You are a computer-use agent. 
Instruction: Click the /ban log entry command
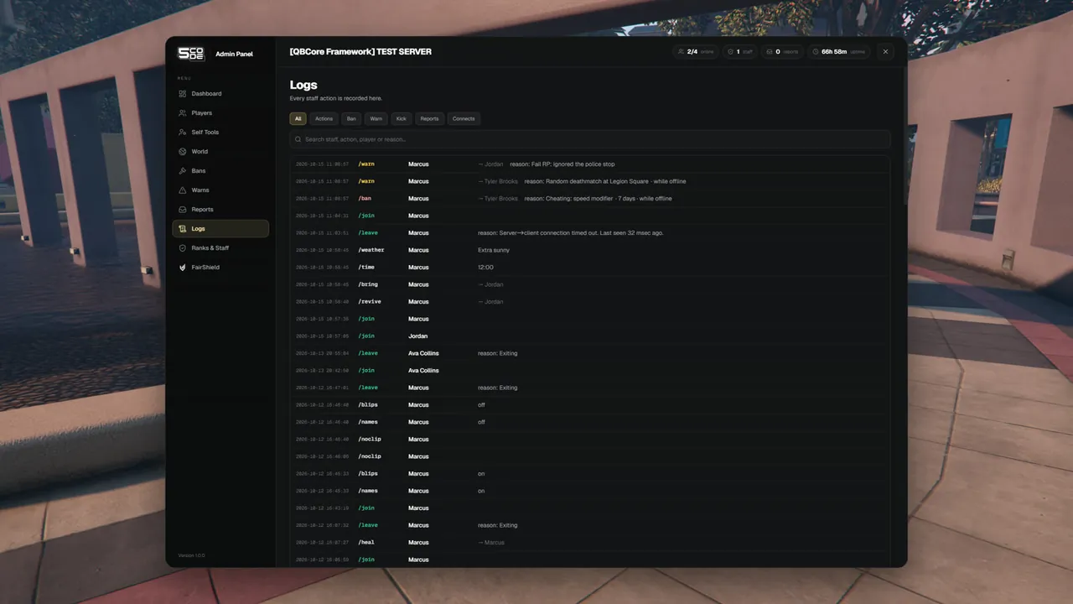[365, 199]
